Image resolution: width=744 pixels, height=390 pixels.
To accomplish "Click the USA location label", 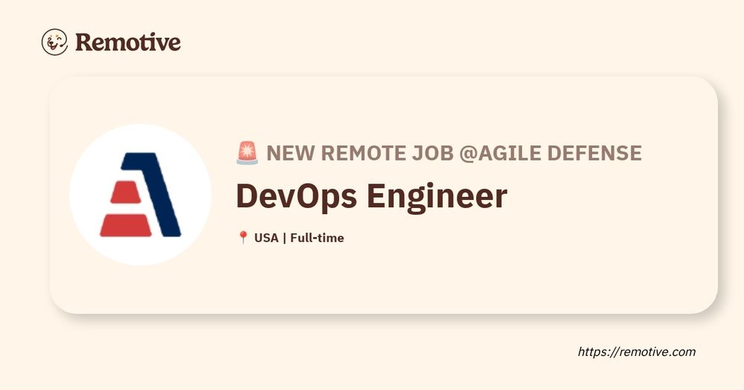I will point(266,238).
